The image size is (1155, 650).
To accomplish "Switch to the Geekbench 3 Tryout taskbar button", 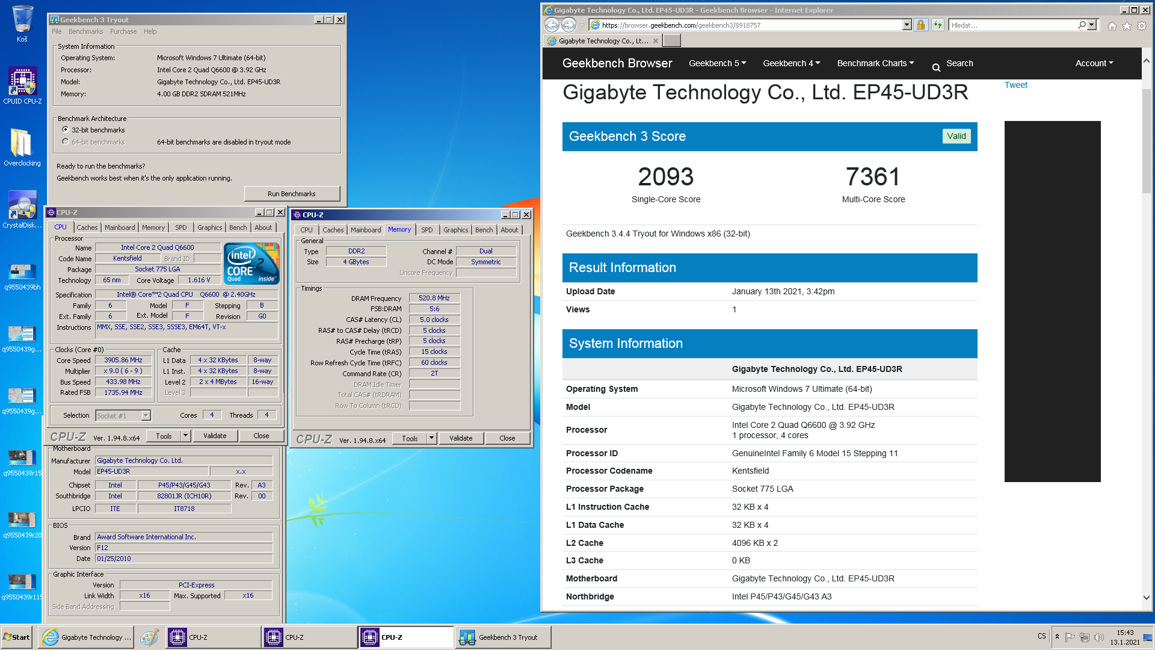I will pos(503,637).
